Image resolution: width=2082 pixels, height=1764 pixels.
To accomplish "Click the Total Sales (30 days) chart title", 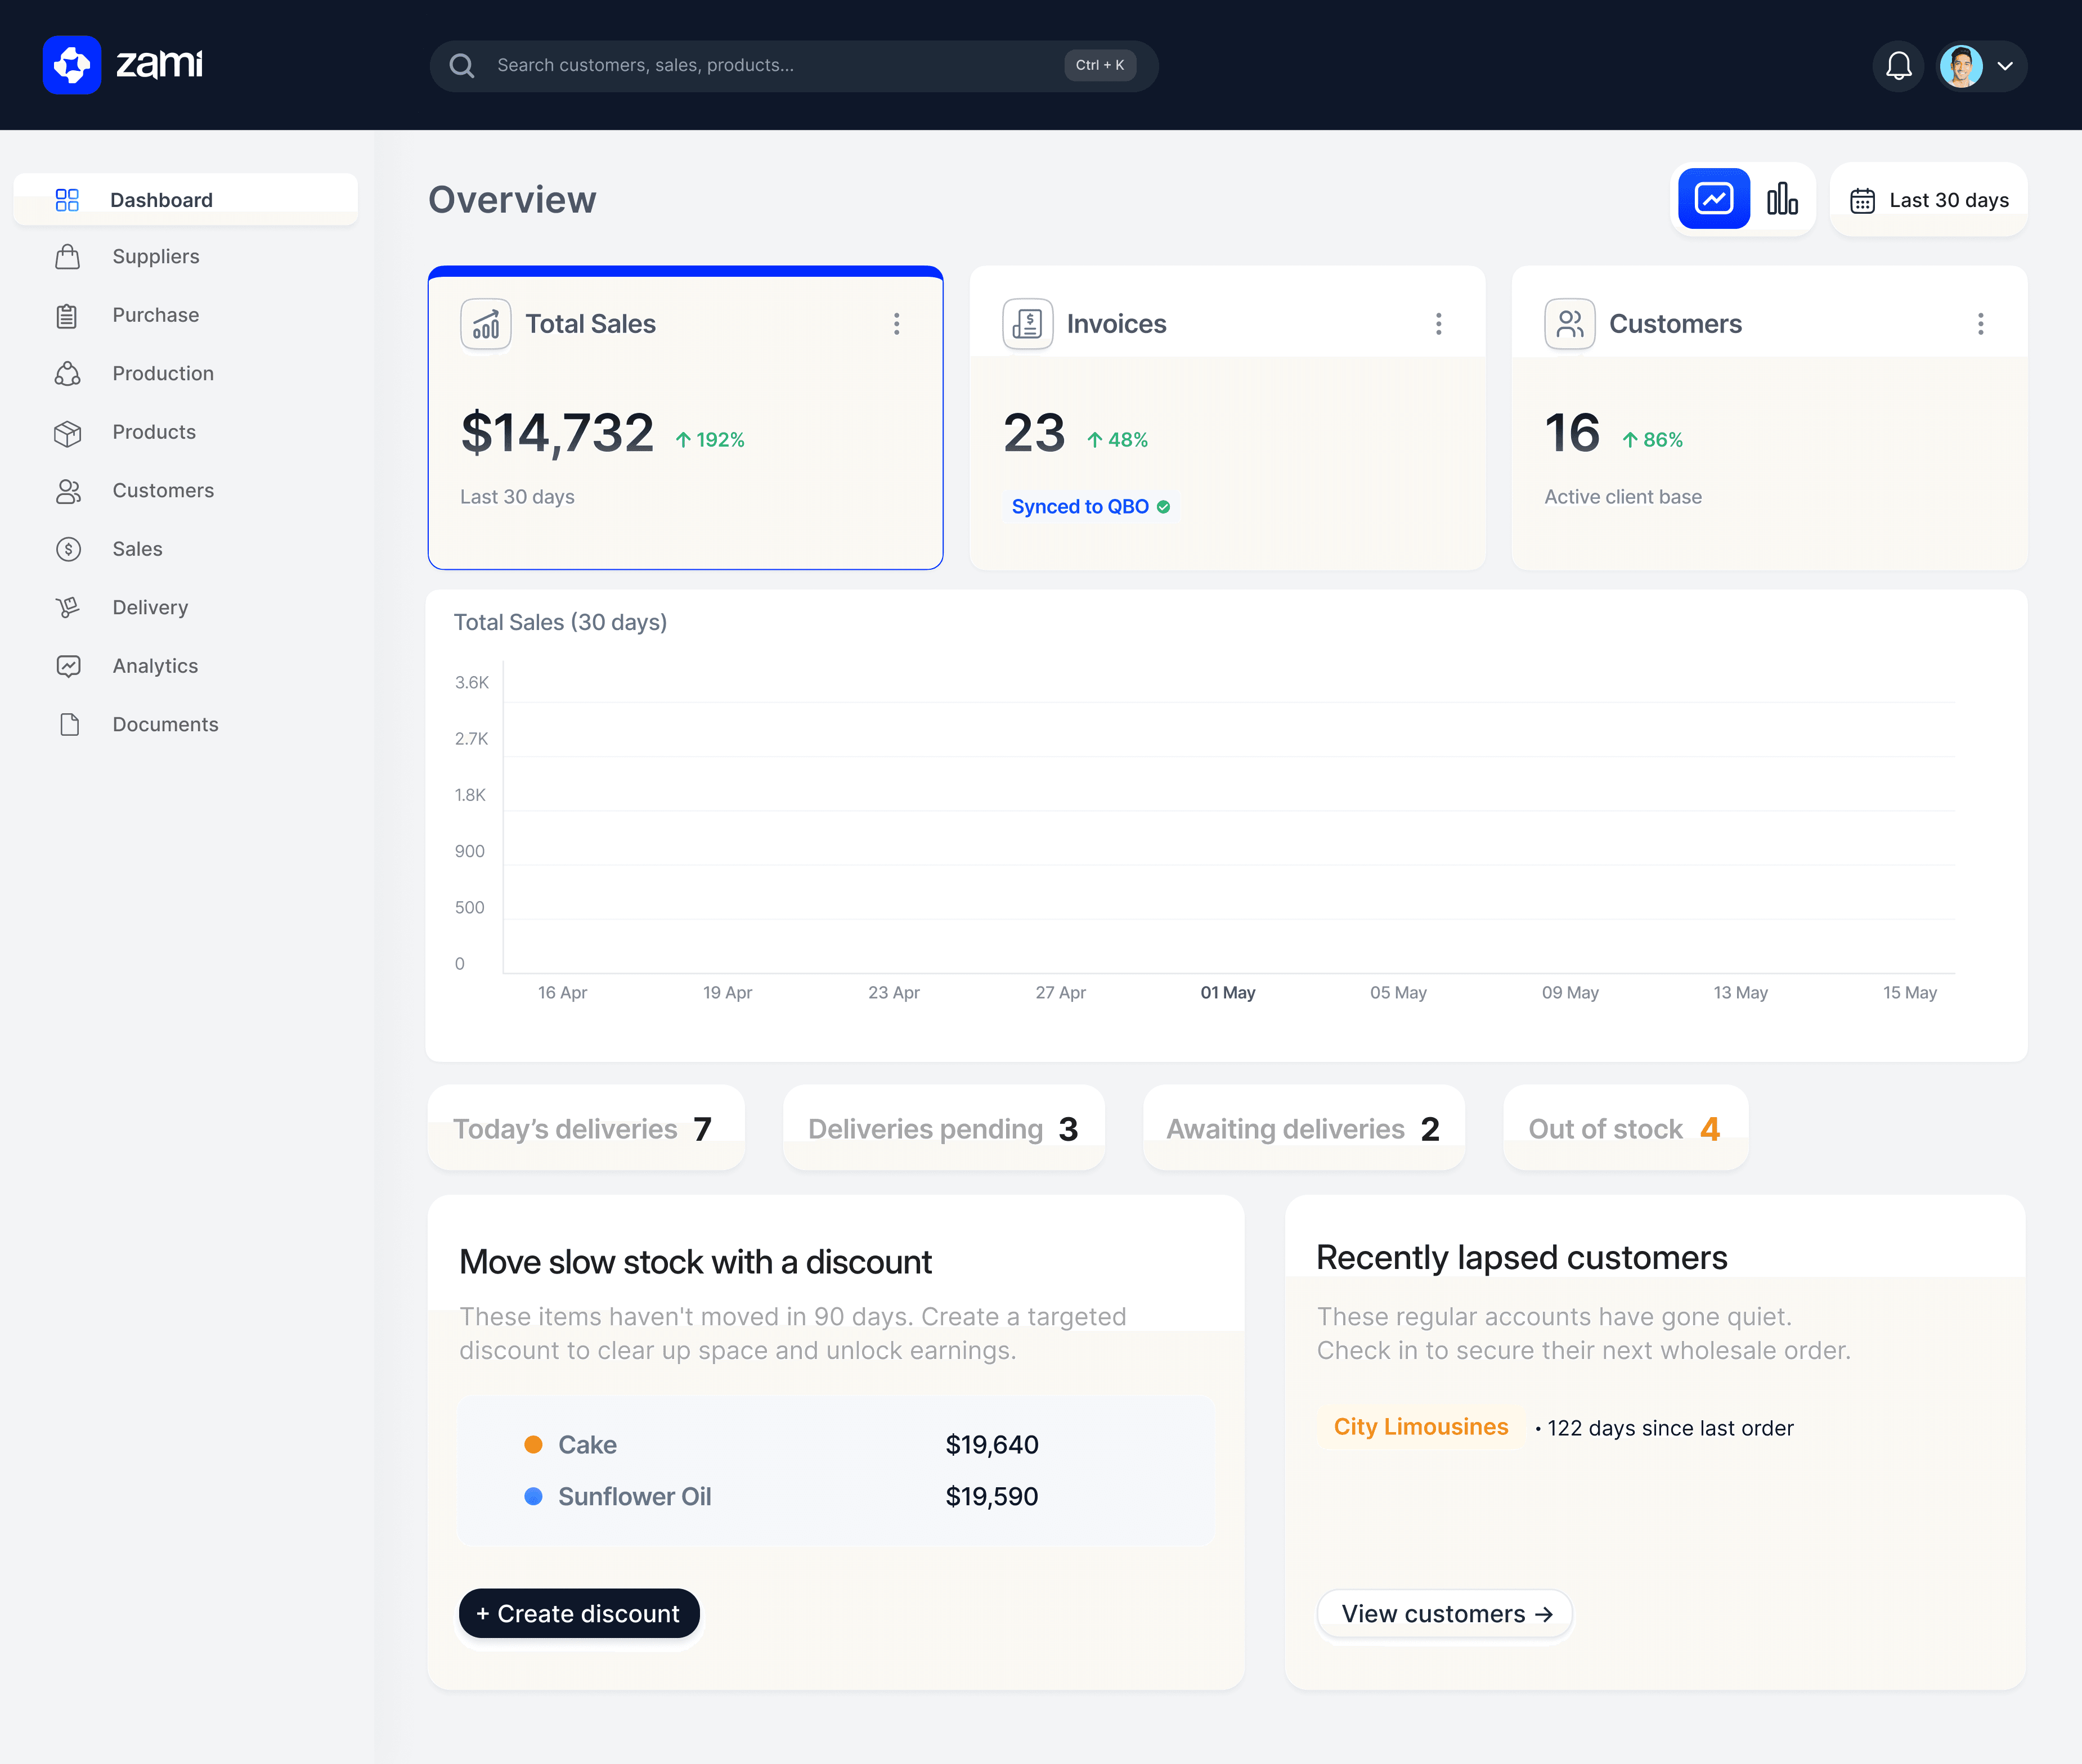I will click(560, 622).
